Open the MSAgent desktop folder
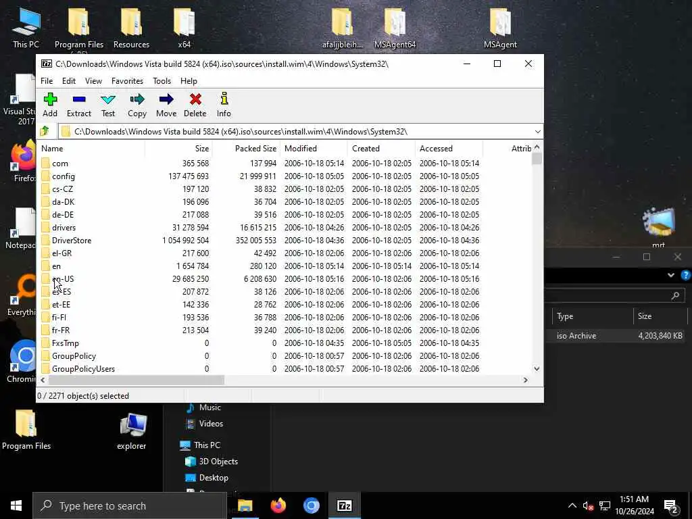 tap(500, 27)
